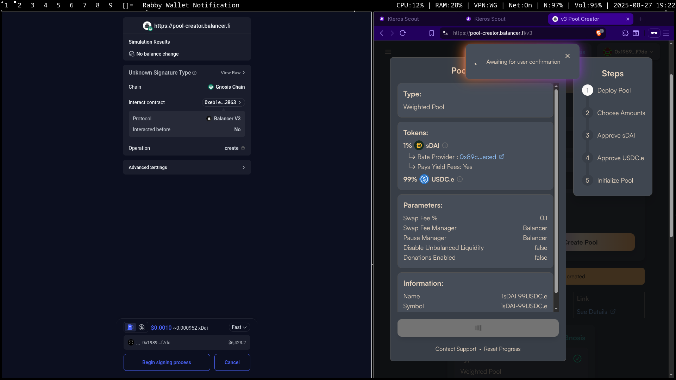Switch to workspace 5 in status bar

point(58,5)
